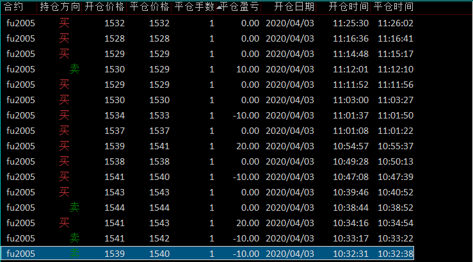Select close time 11:15:17 cell
Viewport: 473px width, 262px height.
pos(396,54)
